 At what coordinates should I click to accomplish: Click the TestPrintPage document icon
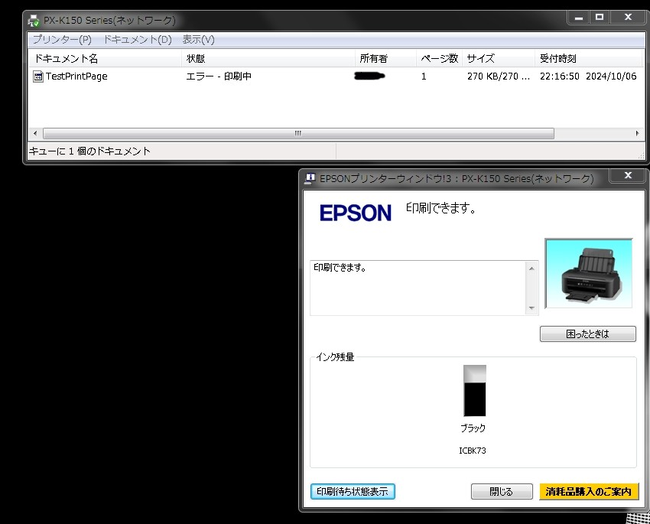point(38,76)
